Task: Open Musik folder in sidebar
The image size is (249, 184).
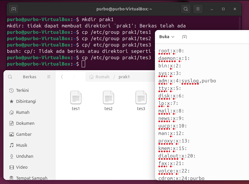Action: [29, 145]
